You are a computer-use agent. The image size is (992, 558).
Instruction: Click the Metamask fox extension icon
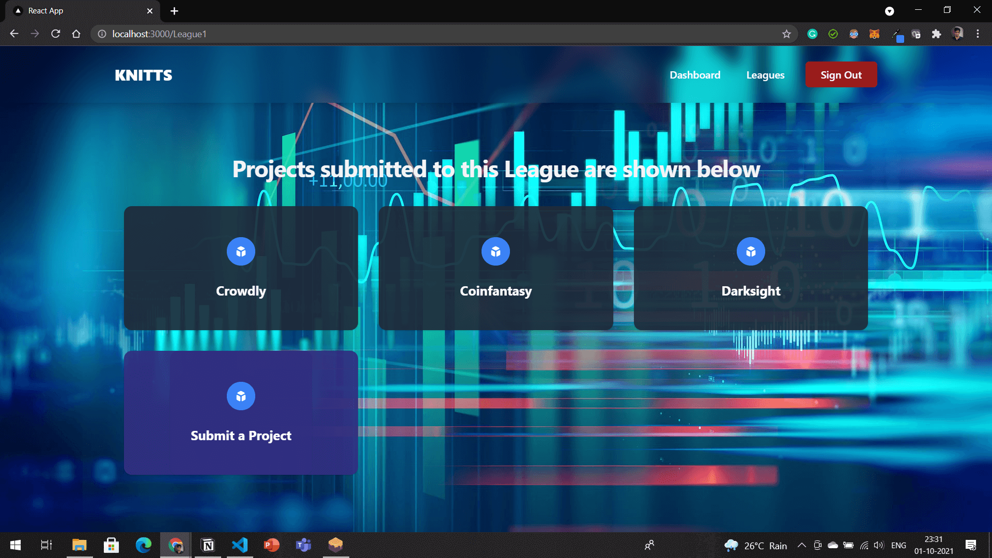coord(875,34)
